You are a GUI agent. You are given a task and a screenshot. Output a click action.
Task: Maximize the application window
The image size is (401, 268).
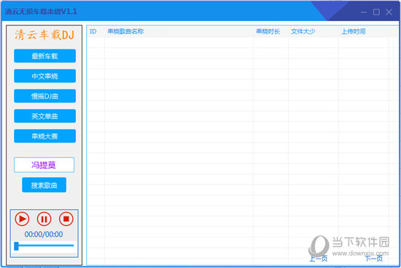pyautogui.click(x=376, y=12)
